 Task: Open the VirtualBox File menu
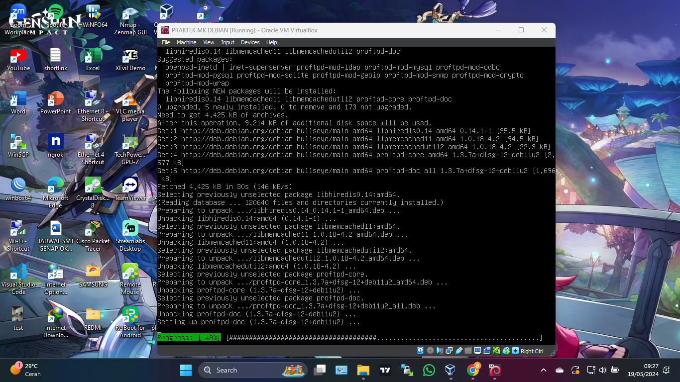(x=166, y=42)
